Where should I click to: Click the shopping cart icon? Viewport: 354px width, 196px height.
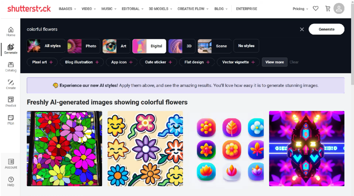point(328,9)
